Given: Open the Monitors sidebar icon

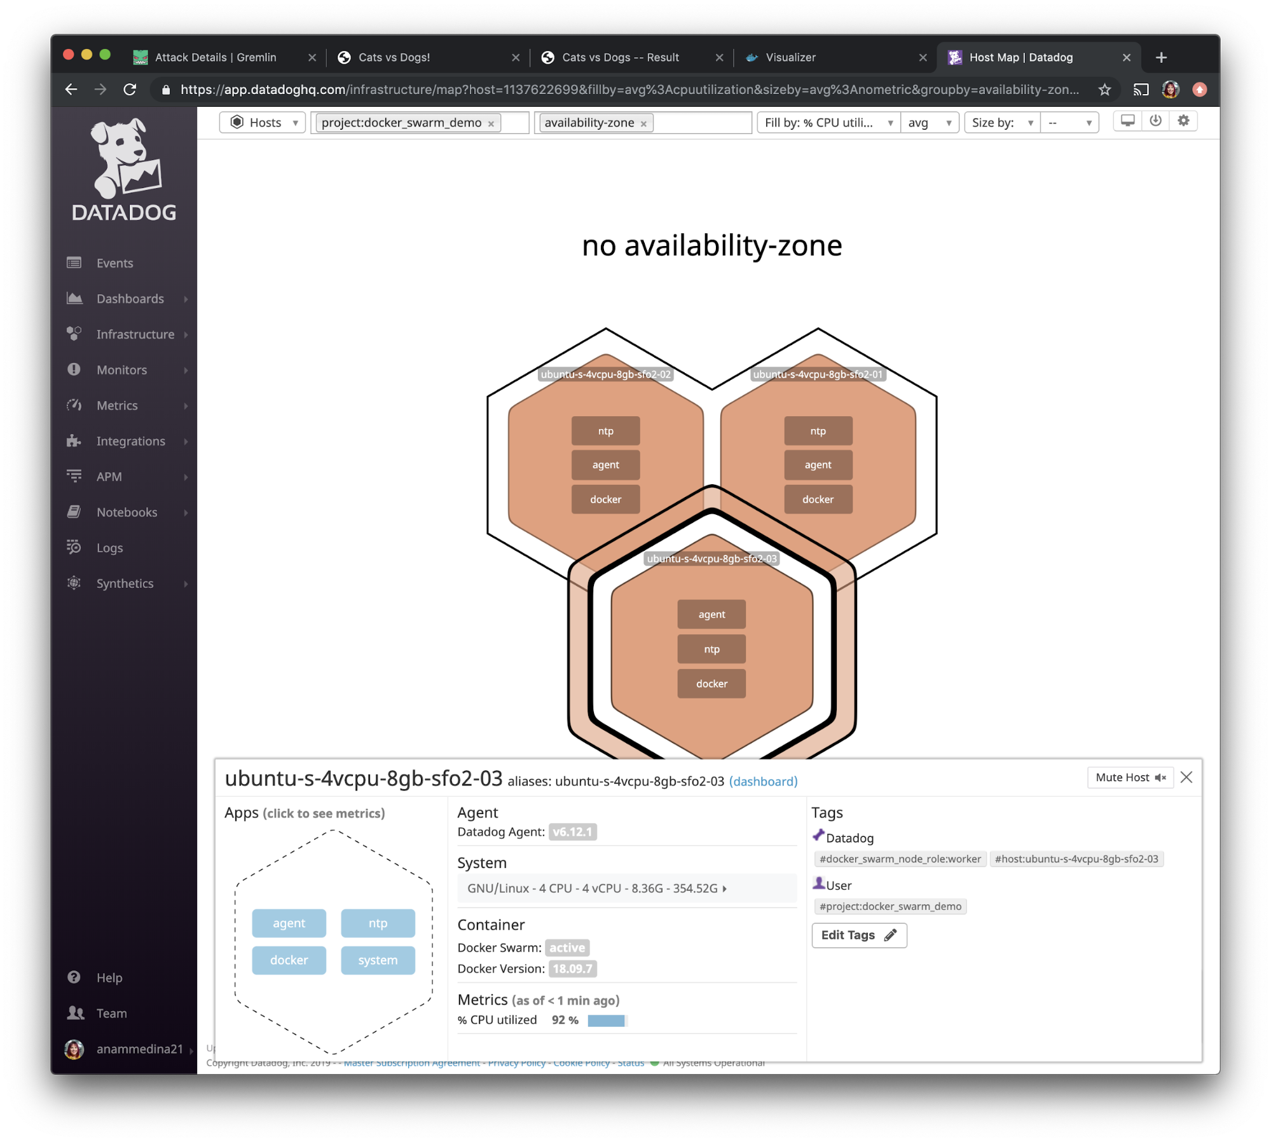Looking at the screenshot, I should tap(74, 369).
